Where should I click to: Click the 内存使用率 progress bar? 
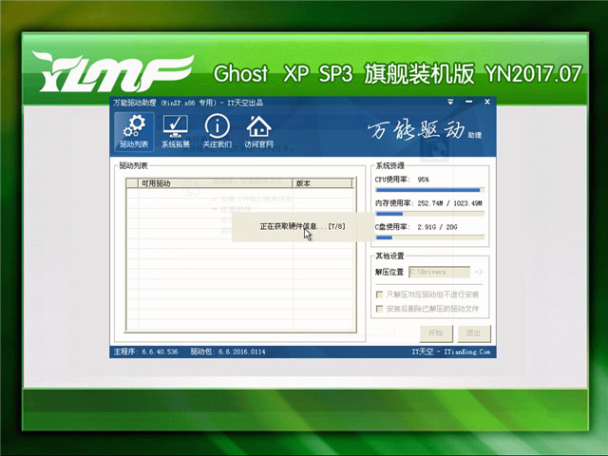click(x=430, y=214)
